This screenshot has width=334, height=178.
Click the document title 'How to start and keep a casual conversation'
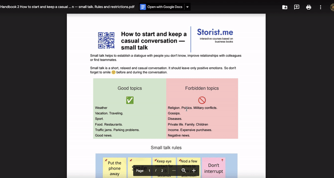pyautogui.click(x=154, y=41)
